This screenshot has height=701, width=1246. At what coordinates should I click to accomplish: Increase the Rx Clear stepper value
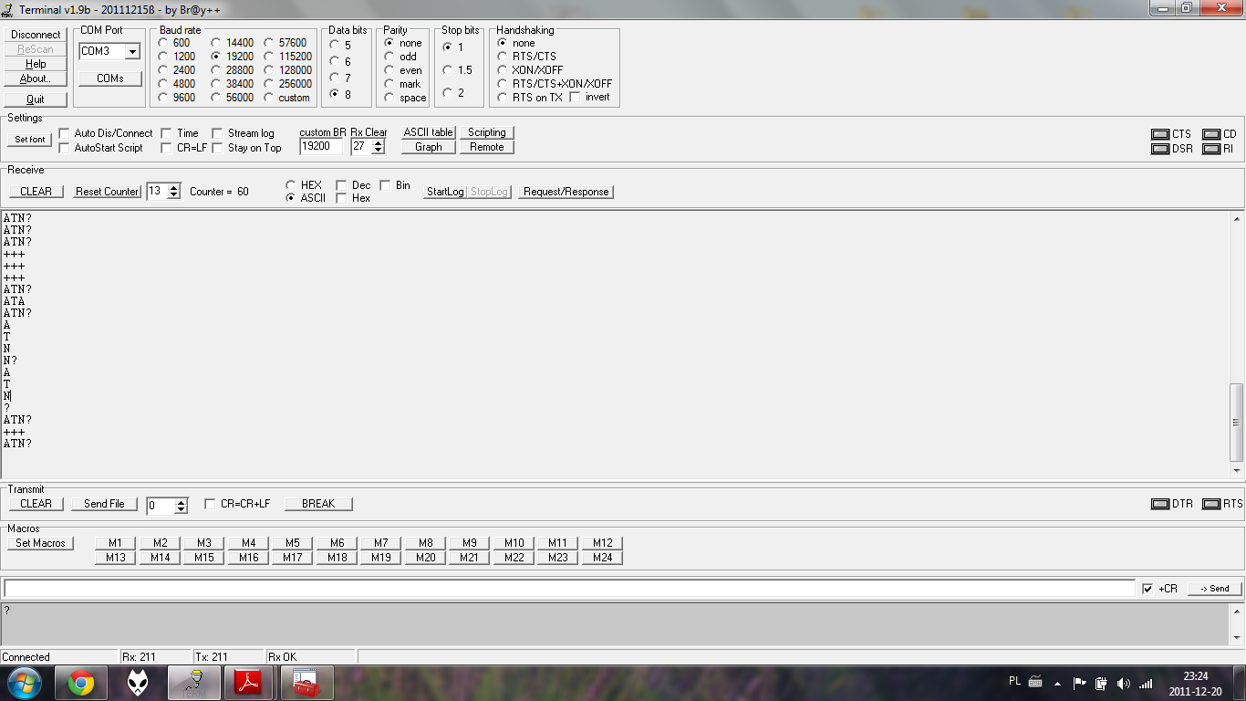click(379, 142)
